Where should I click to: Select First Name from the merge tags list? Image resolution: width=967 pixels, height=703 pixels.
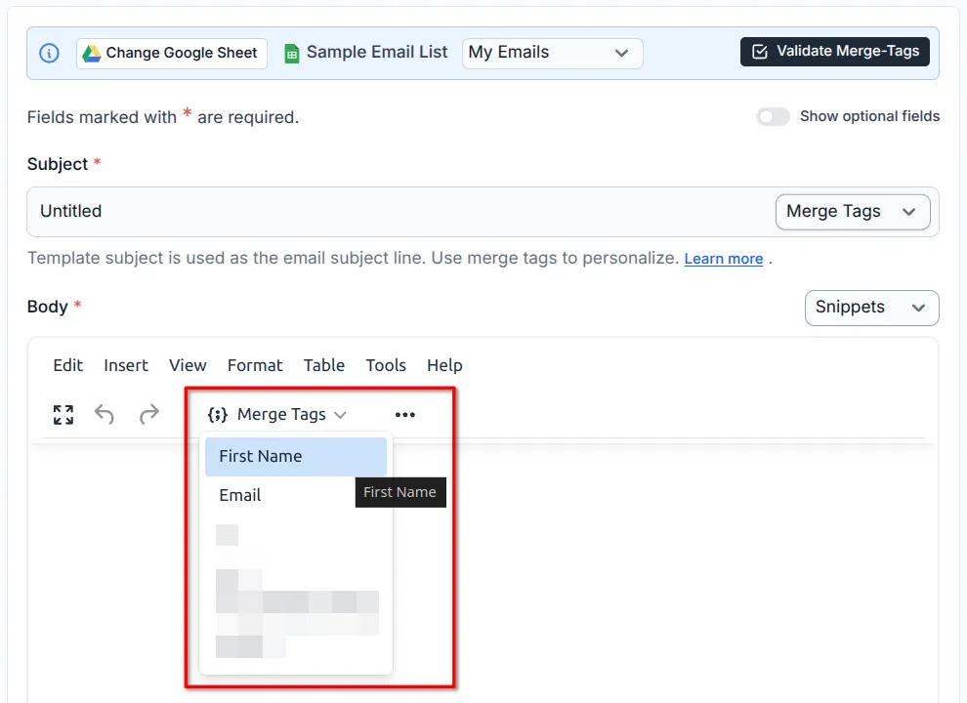(260, 456)
